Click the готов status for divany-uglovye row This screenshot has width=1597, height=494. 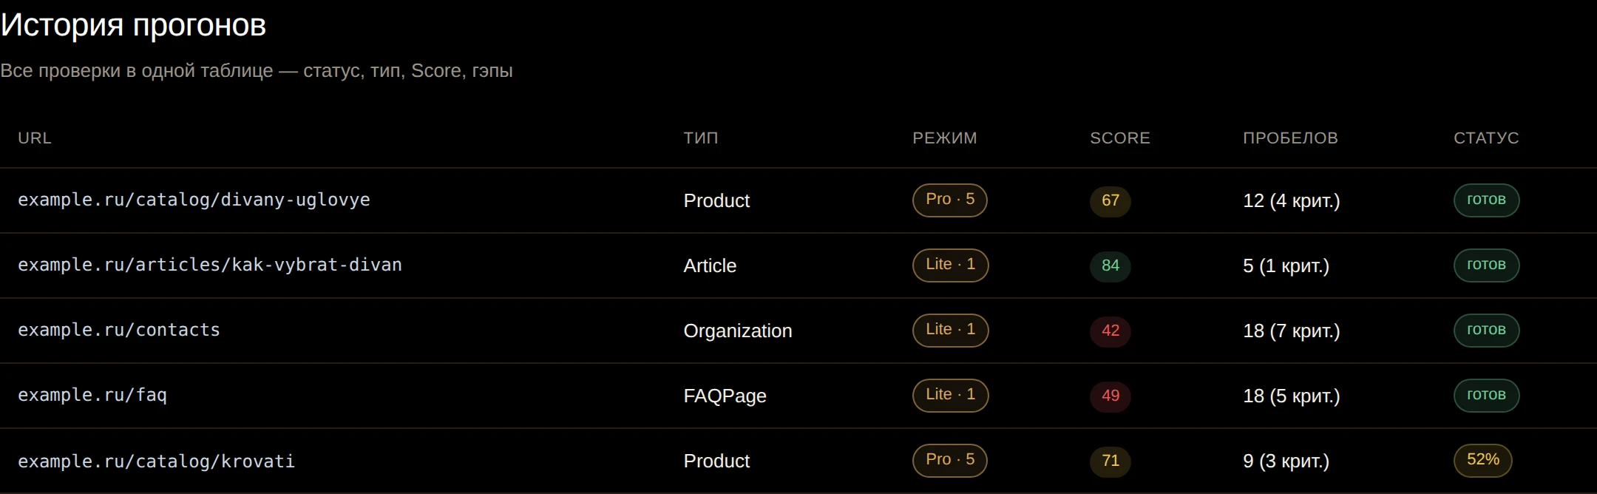tap(1487, 200)
